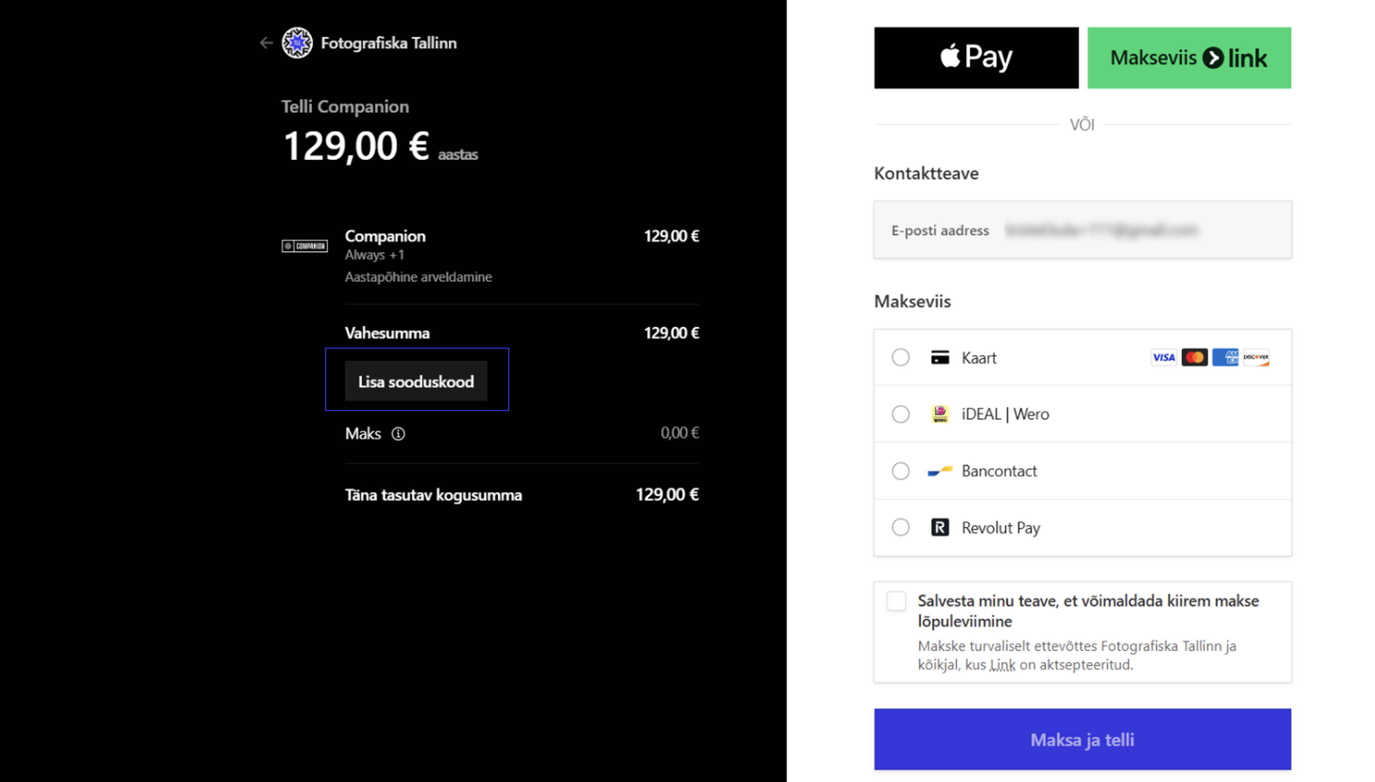Add a promo code via Lisa sooduskood
The image size is (1375, 782).
[x=416, y=381]
